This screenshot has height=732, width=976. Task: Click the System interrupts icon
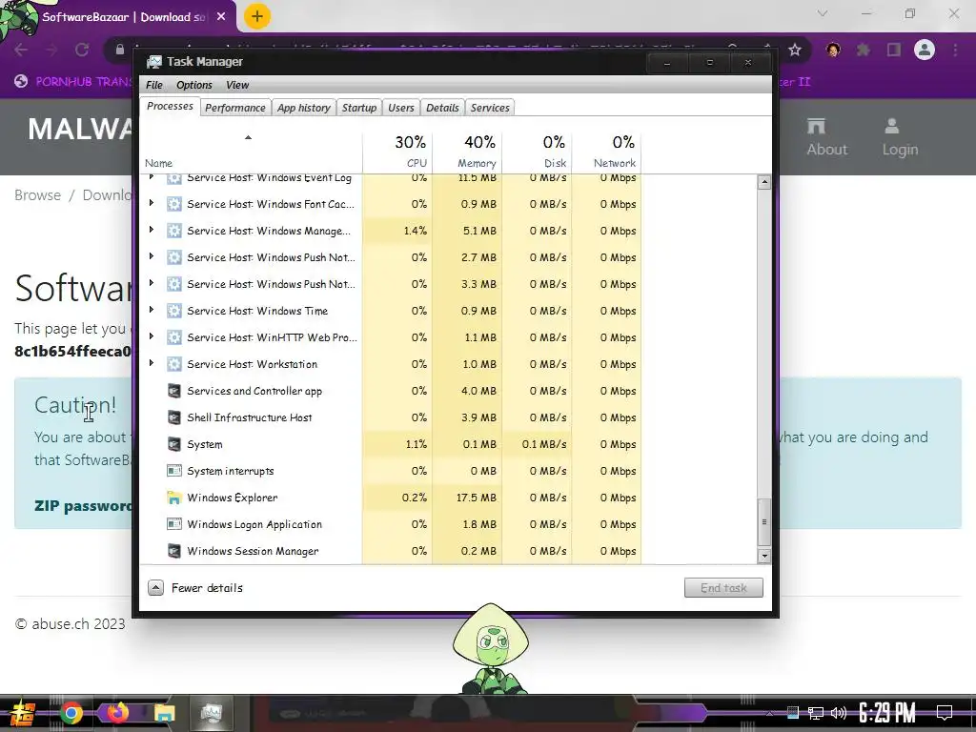coord(174,471)
